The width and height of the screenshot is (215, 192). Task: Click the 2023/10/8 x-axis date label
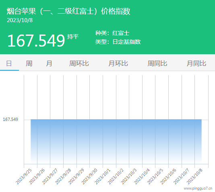click(194, 177)
